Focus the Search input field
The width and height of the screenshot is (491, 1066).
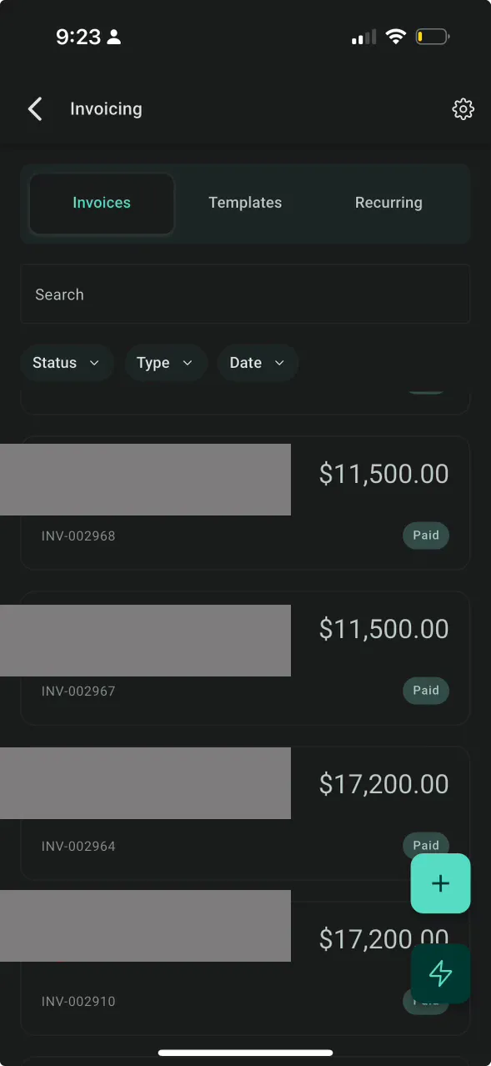[x=245, y=294]
